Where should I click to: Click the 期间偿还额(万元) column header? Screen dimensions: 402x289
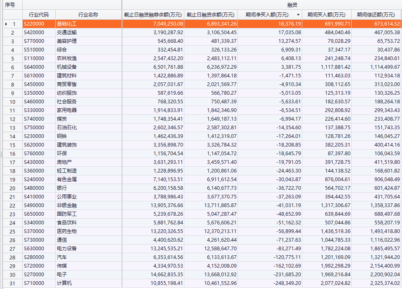pyautogui.click(x=376, y=15)
